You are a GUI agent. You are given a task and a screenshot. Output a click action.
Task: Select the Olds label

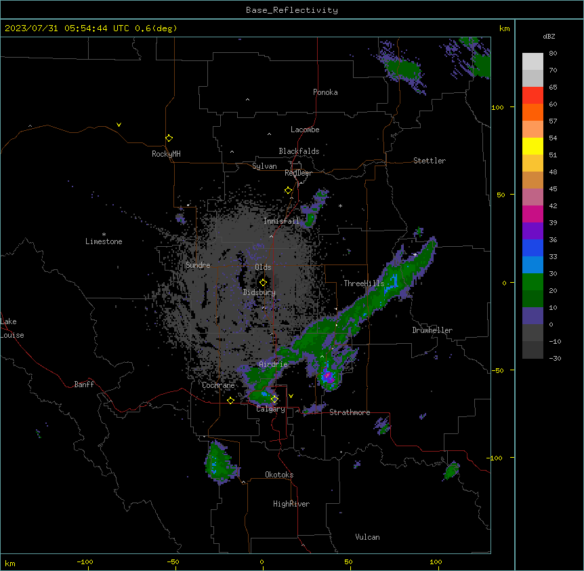(x=263, y=267)
